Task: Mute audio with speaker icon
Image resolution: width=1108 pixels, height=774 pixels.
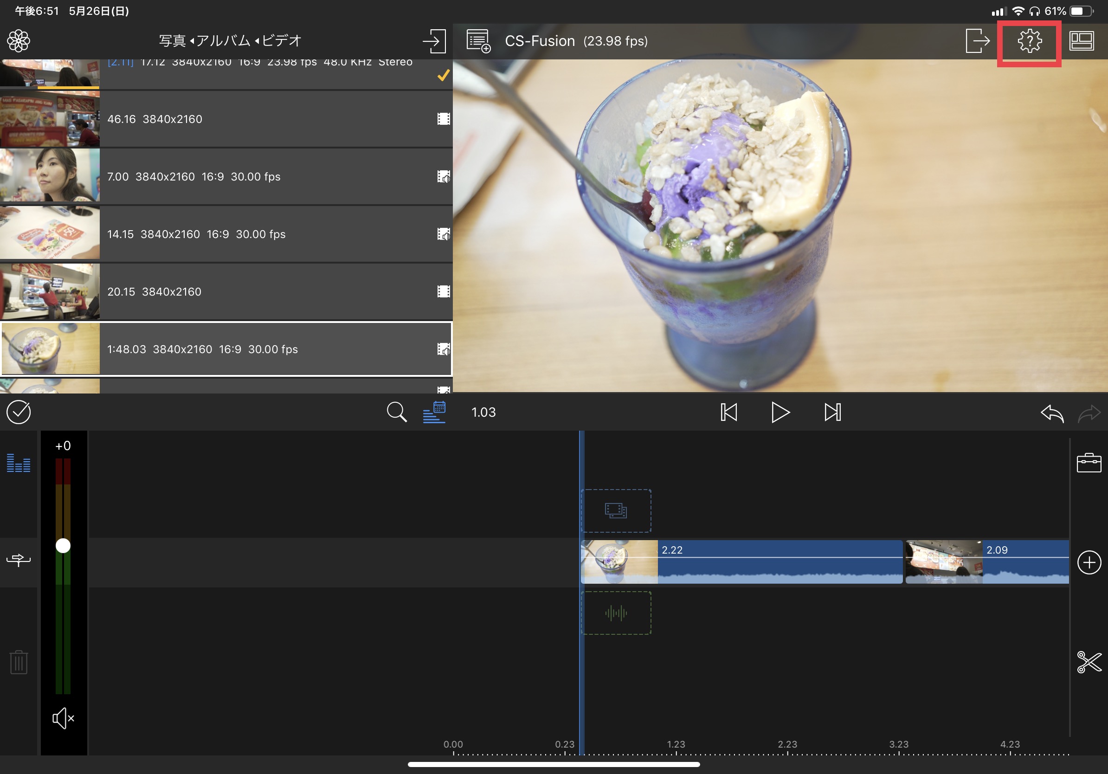Action: tap(63, 718)
